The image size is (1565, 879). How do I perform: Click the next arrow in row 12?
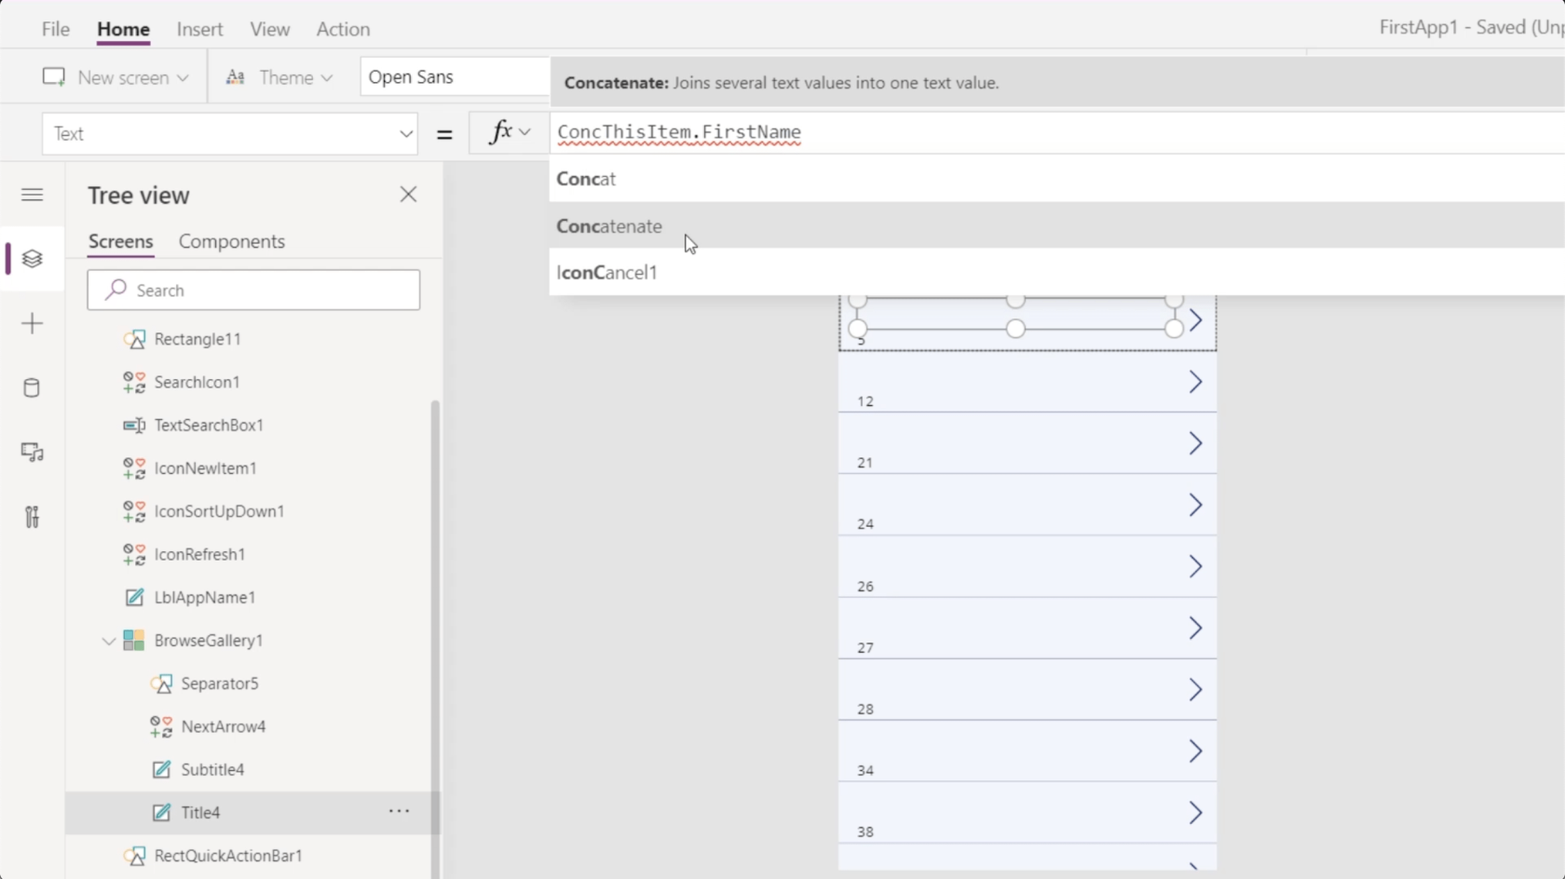tap(1195, 382)
